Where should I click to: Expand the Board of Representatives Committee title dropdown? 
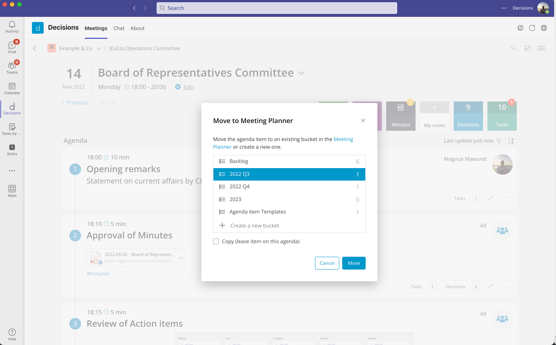point(301,73)
